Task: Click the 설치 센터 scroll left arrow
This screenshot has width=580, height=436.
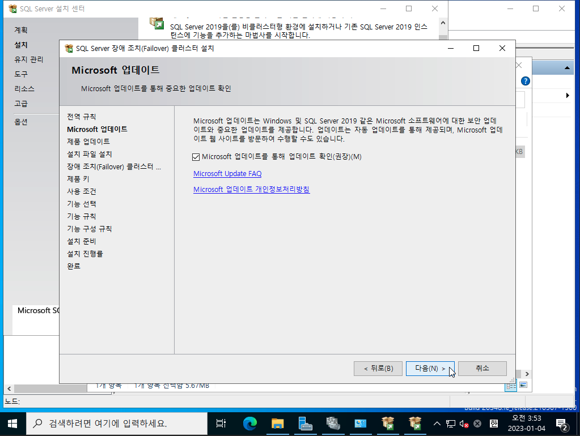Action: point(9,388)
